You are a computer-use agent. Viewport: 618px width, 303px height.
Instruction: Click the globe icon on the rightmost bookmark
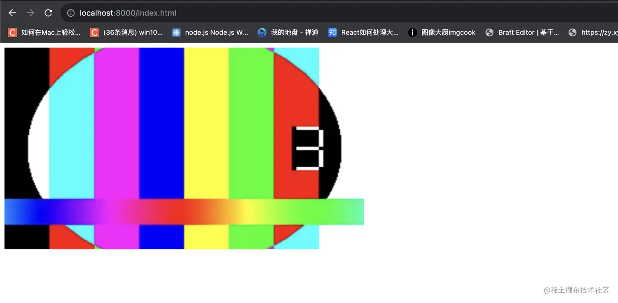[572, 32]
